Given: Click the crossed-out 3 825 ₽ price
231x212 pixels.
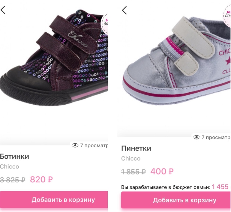Looking at the screenshot, I should 13,180.
